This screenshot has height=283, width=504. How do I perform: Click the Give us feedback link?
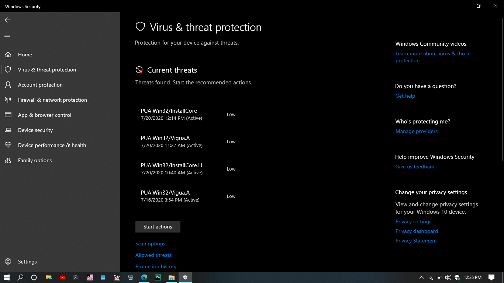pyautogui.click(x=415, y=167)
